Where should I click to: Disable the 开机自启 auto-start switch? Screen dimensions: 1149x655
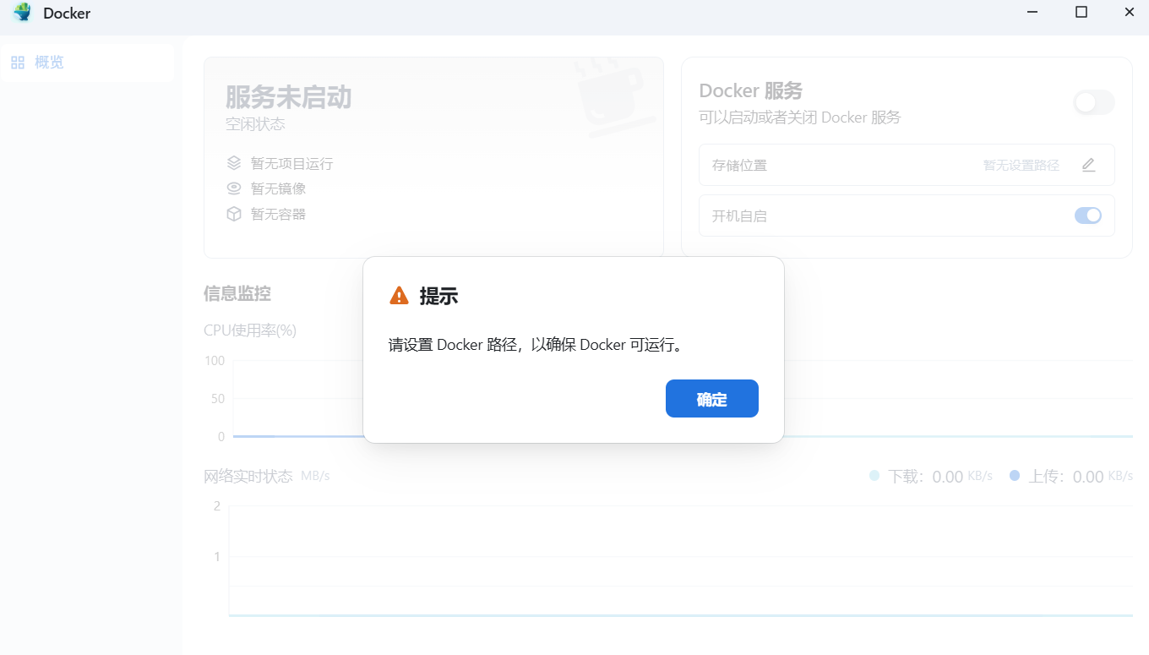click(1088, 216)
